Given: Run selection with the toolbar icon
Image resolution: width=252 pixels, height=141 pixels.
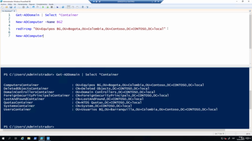Looking at the screenshot, I should [47, 7].
